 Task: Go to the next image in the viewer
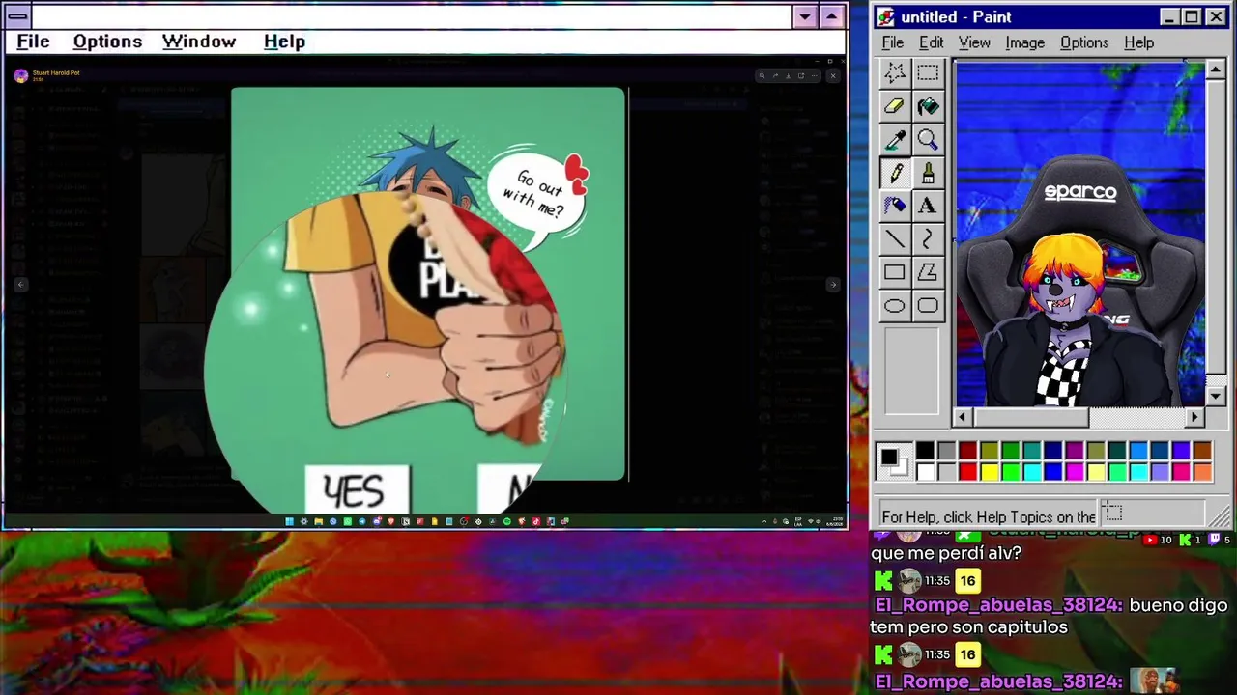(x=832, y=284)
